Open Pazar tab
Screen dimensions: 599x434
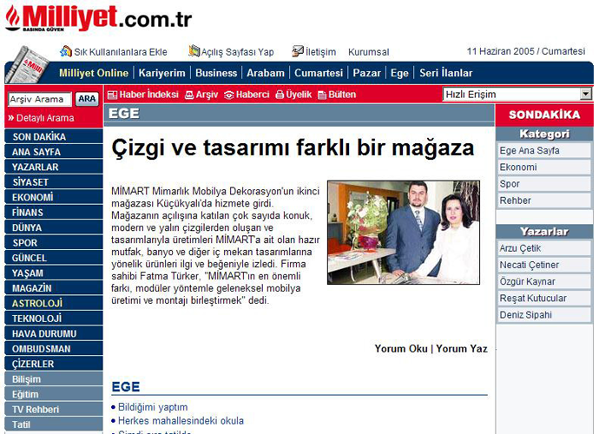(366, 73)
